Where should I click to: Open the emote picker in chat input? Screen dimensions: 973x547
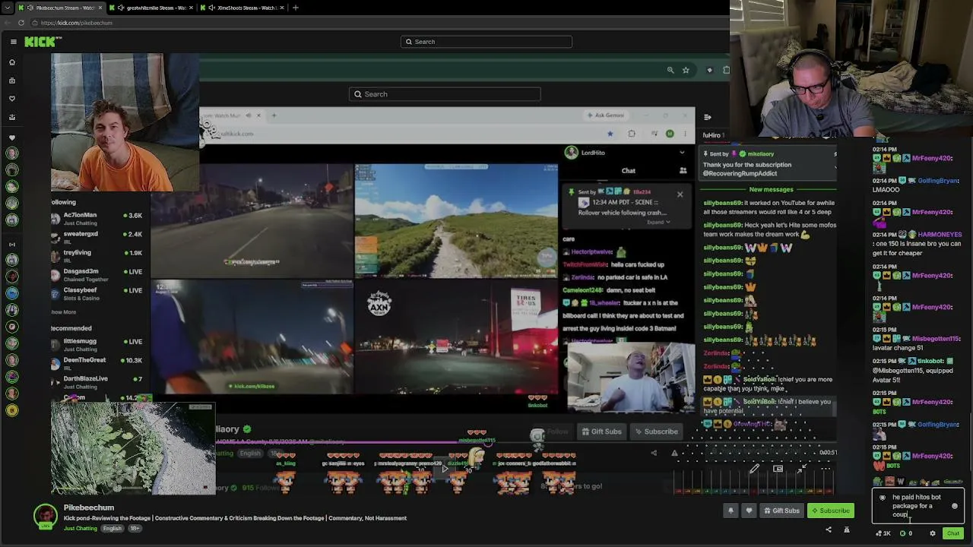coord(955,506)
